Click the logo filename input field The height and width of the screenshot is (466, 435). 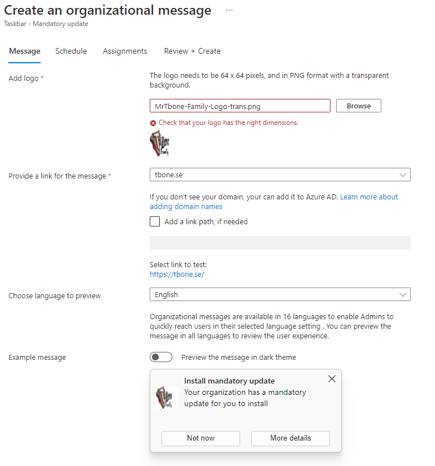click(x=240, y=105)
